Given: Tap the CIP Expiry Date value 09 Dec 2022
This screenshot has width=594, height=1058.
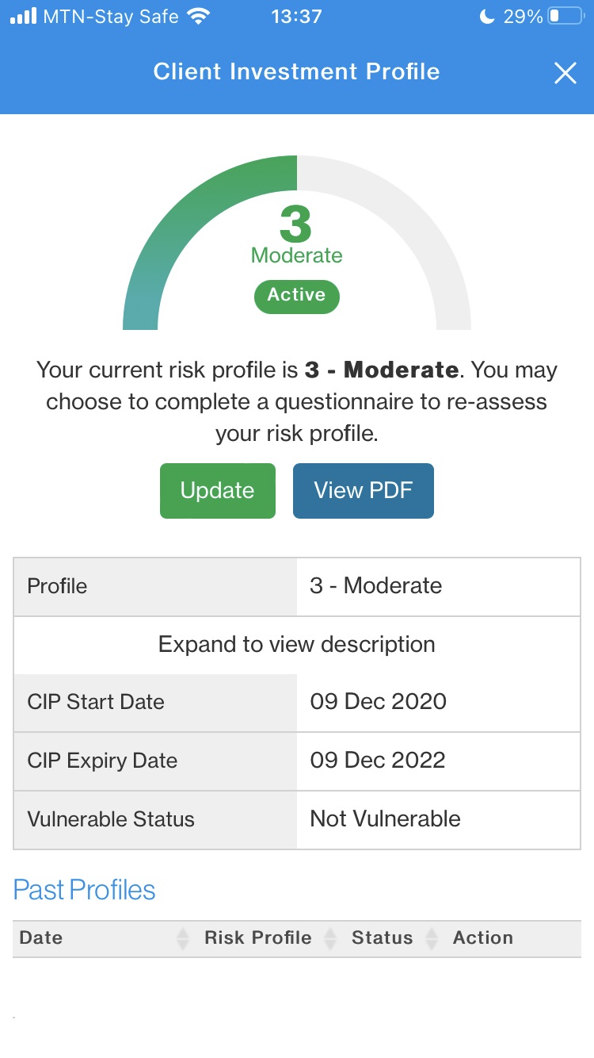Looking at the screenshot, I should (378, 760).
